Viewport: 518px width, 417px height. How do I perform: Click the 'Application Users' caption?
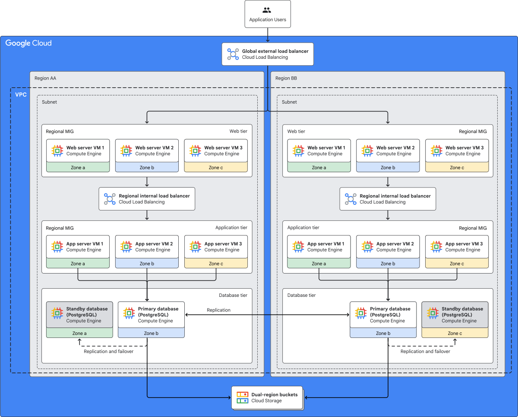[268, 20]
